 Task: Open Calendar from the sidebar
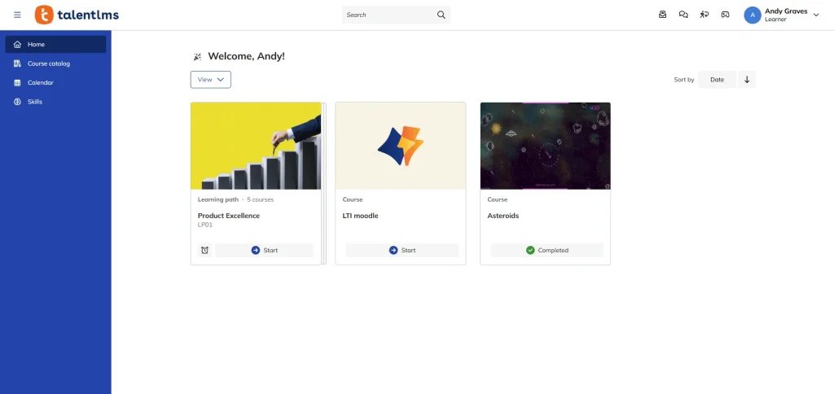click(x=41, y=82)
